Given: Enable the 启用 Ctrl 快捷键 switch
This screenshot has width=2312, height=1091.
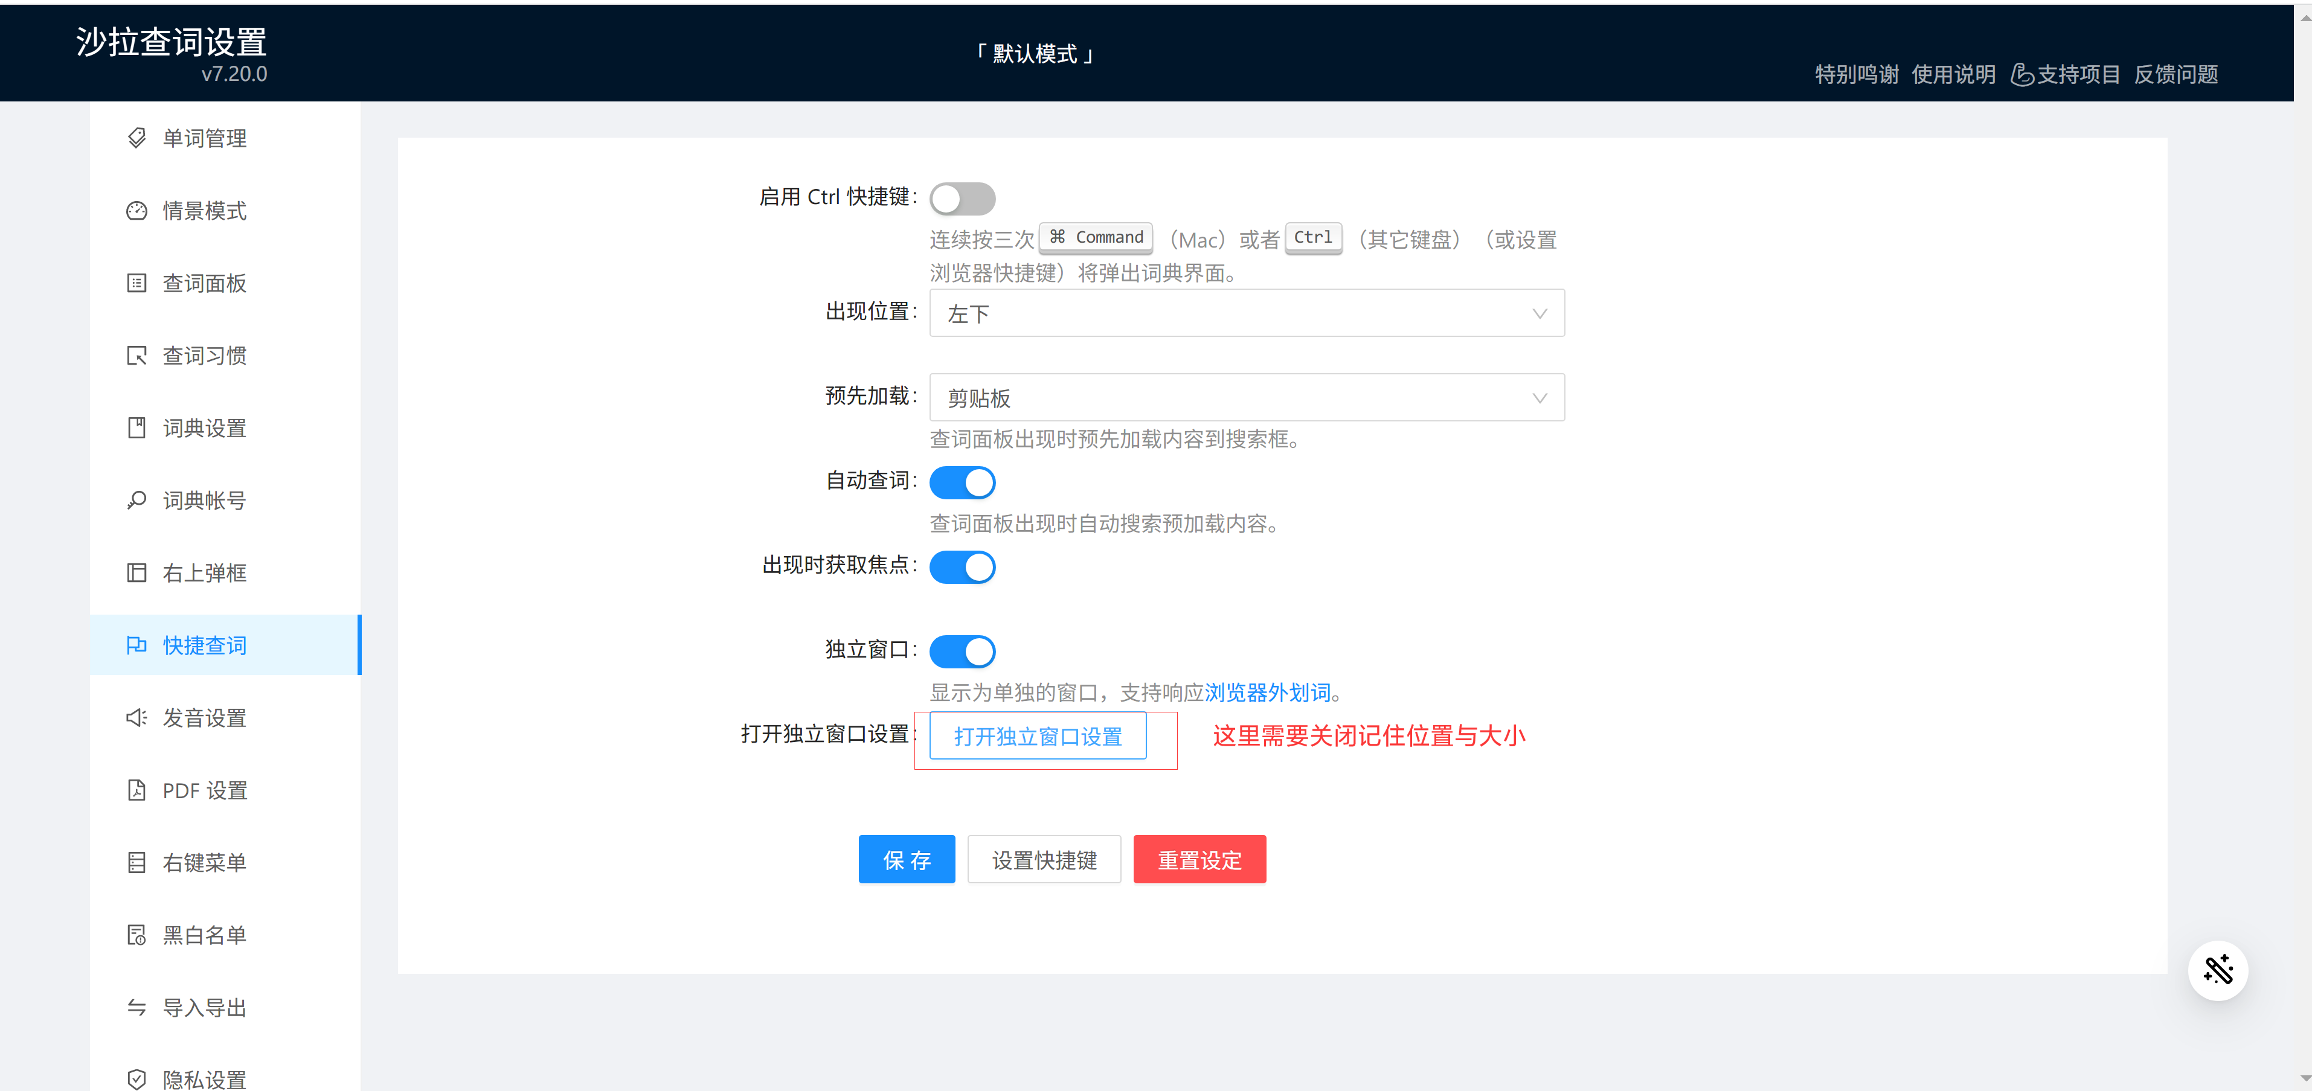Looking at the screenshot, I should [962, 198].
